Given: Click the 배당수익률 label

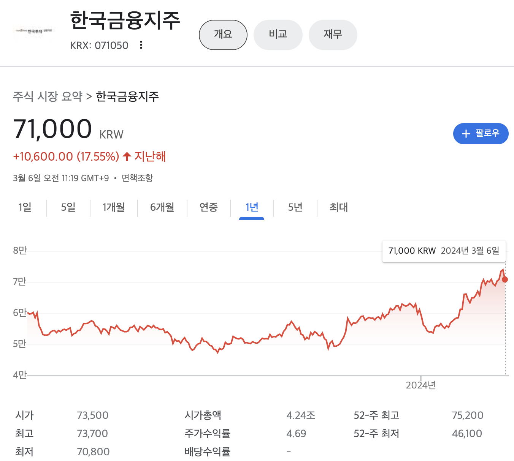Looking at the screenshot, I should pyautogui.click(x=208, y=452).
